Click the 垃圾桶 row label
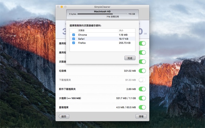 click(62, 71)
